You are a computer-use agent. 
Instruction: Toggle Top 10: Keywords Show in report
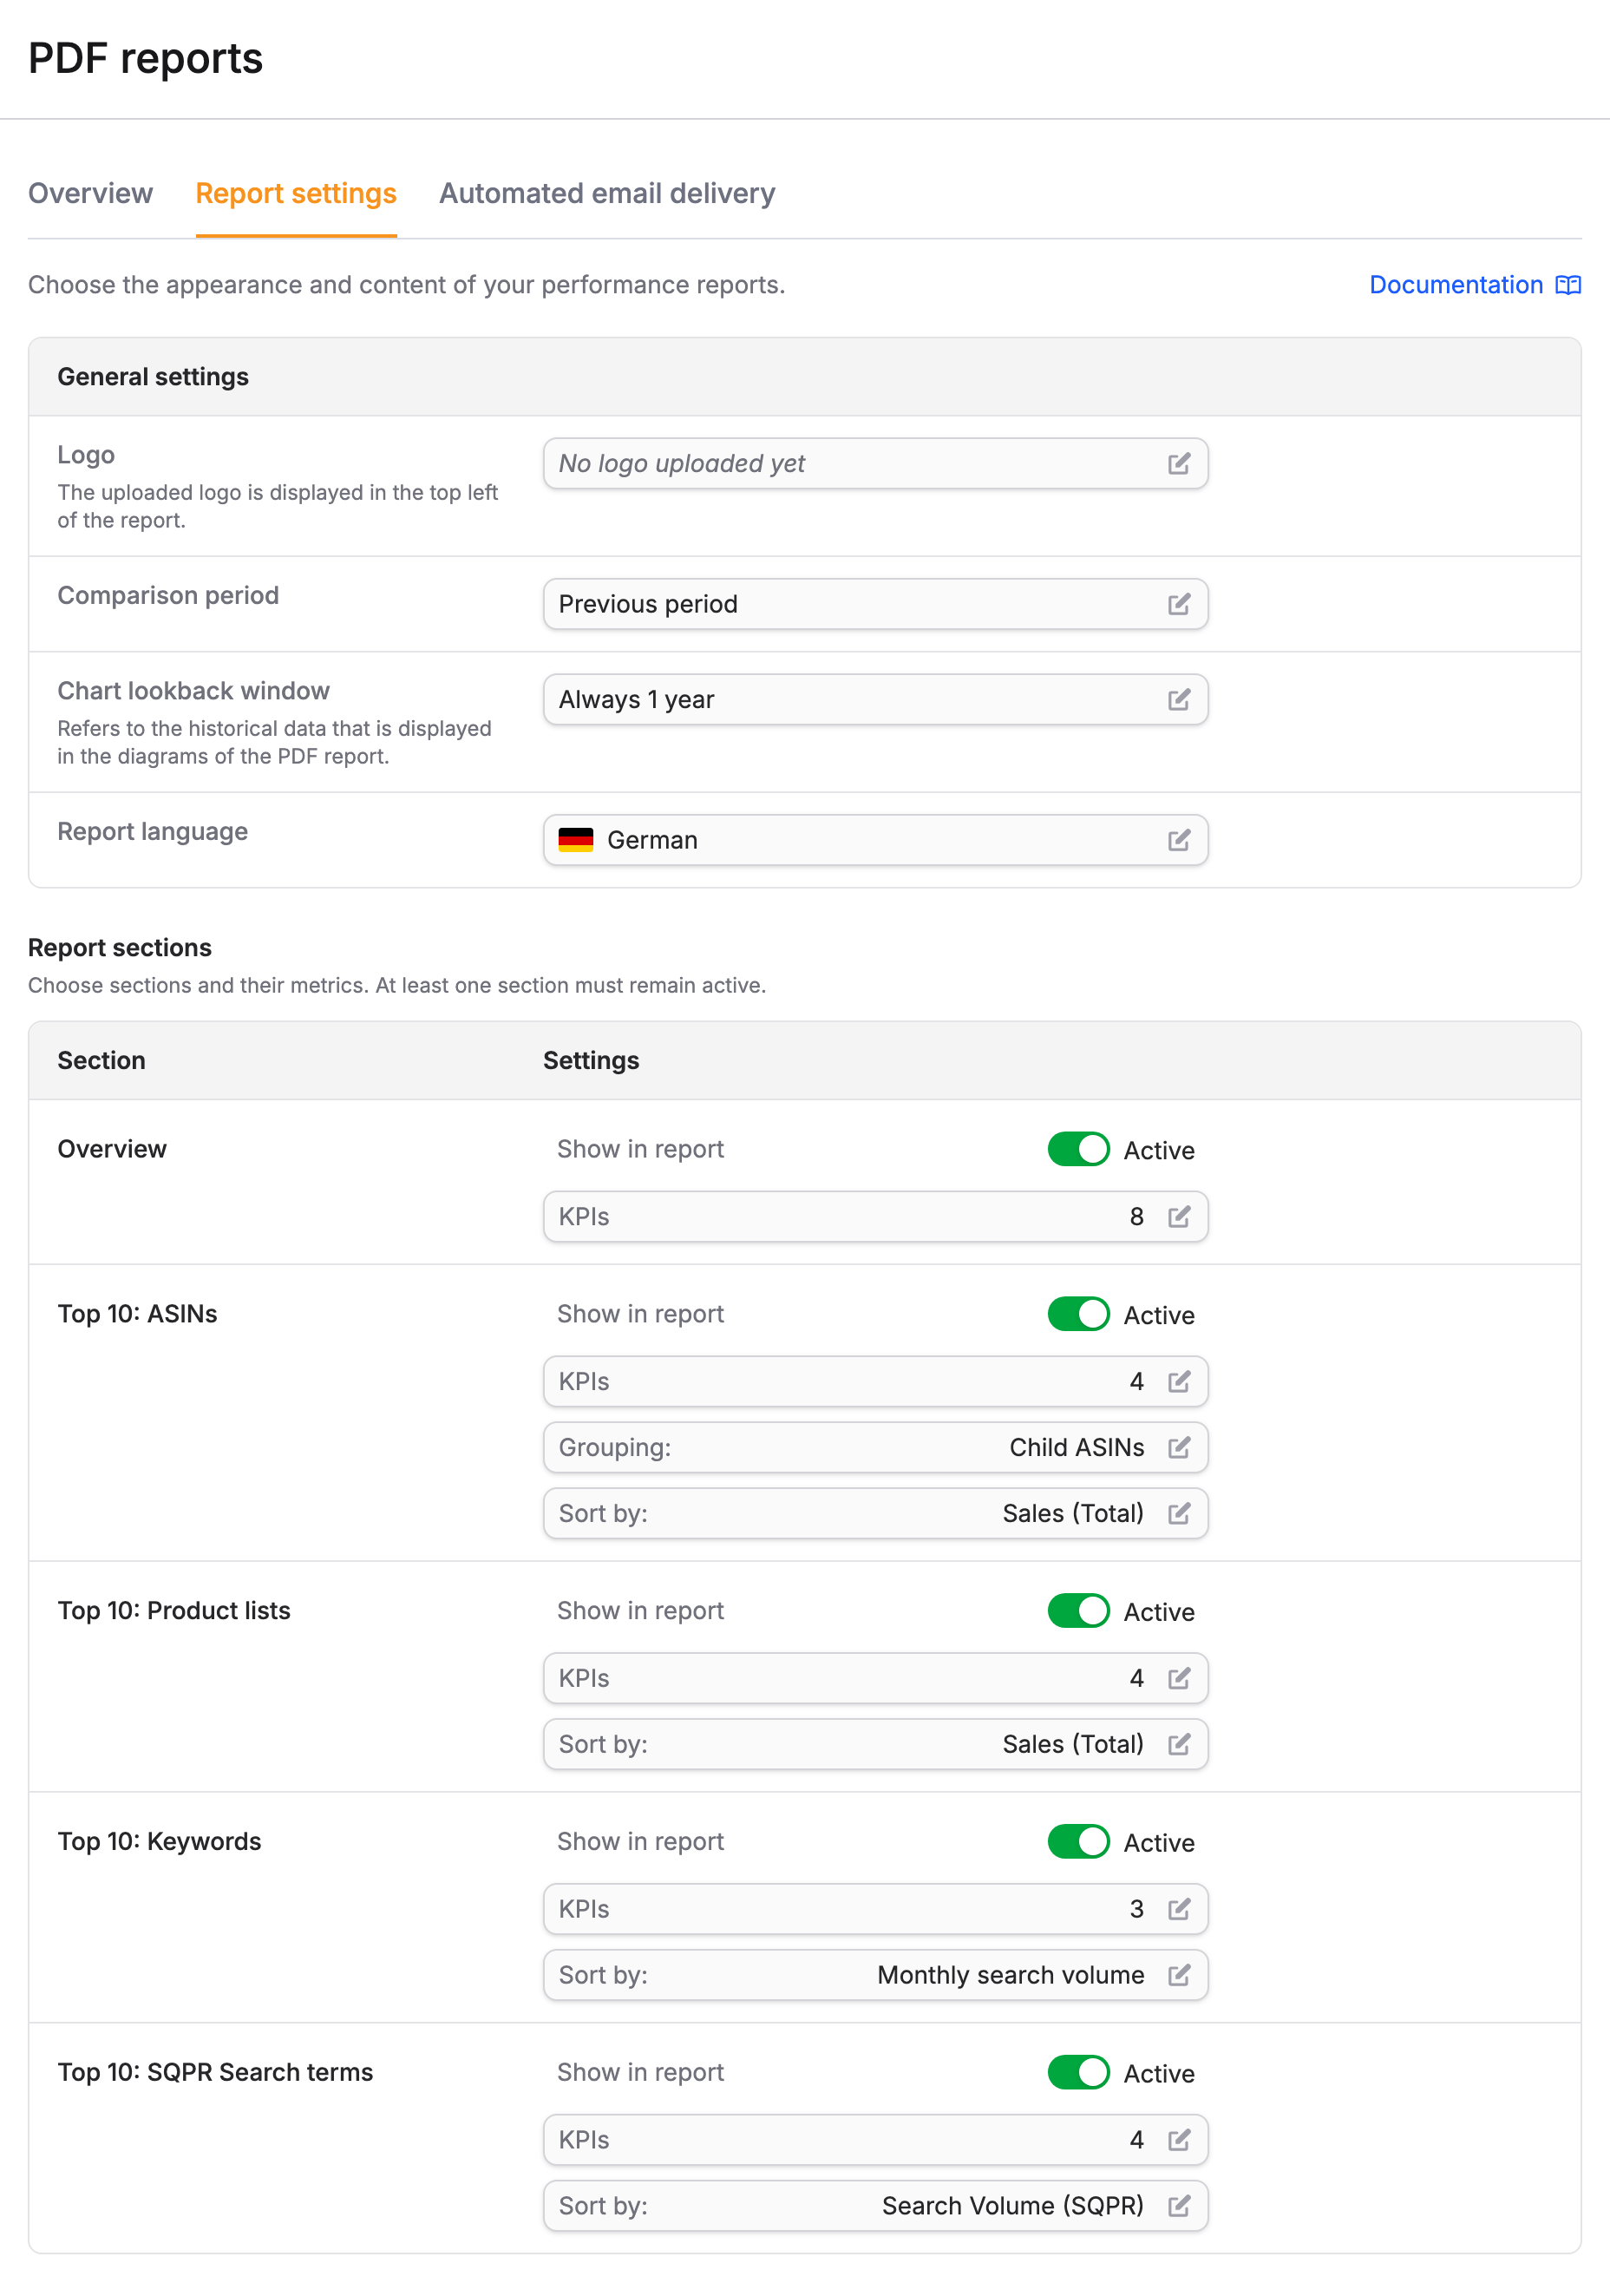click(x=1078, y=1843)
